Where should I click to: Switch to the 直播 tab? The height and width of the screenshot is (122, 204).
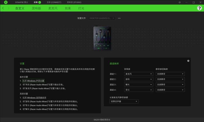pos(36,2)
